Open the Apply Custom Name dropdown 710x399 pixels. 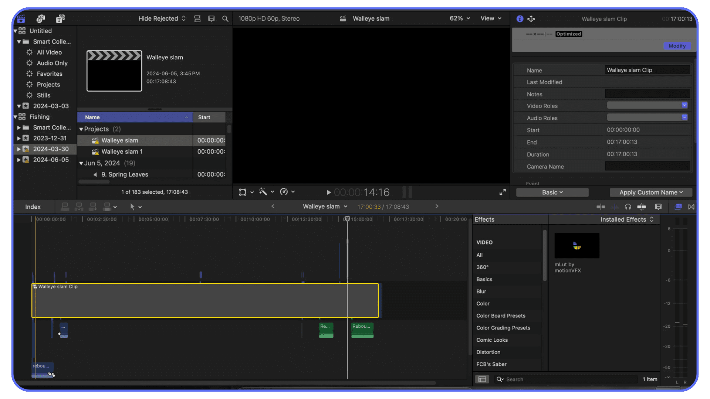[x=650, y=192]
